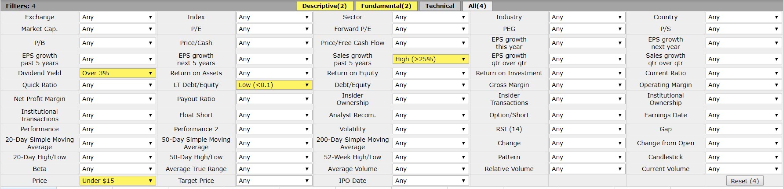Viewport: 783px width, 189px height.
Task: Open the Price Under $15 dropdown
Action: pos(117,181)
